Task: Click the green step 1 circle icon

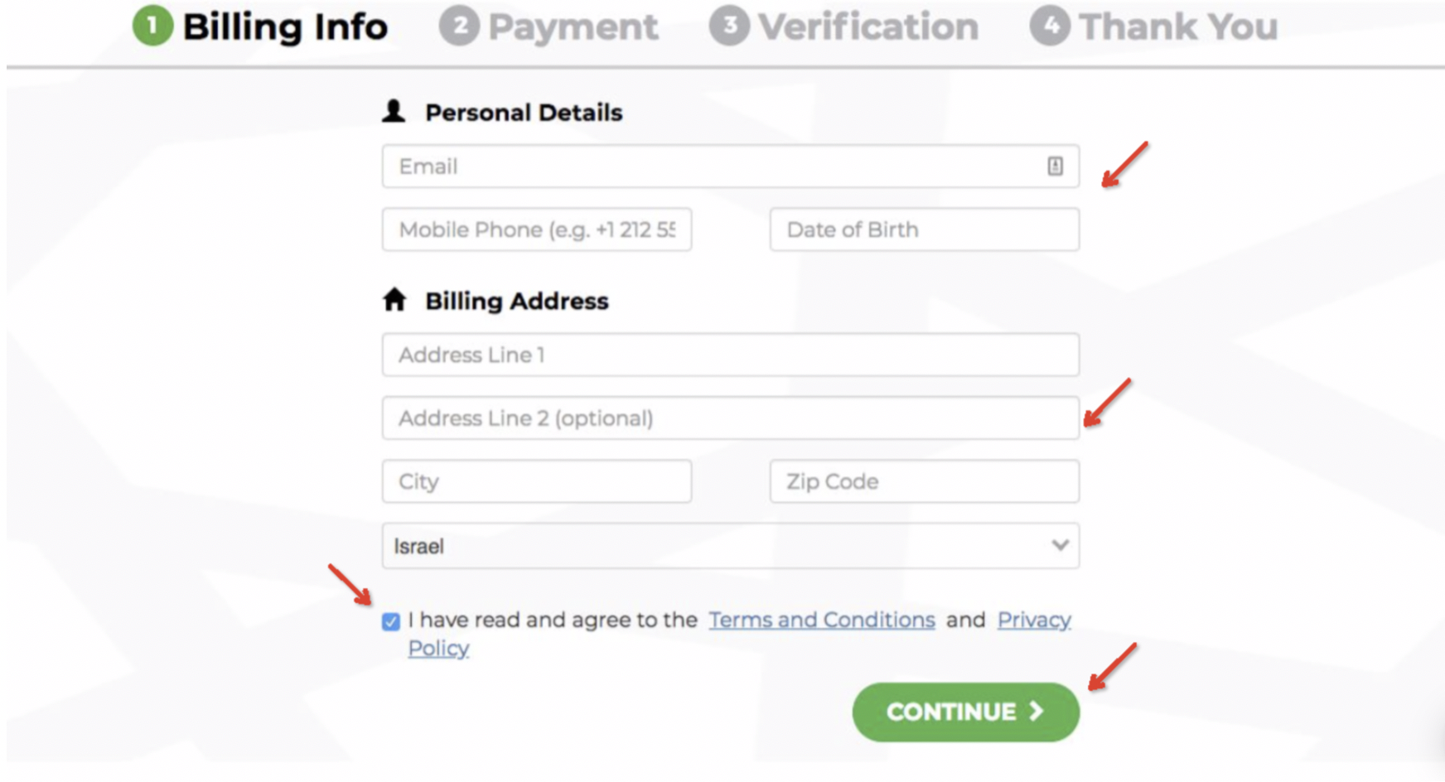Action: pyautogui.click(x=152, y=26)
